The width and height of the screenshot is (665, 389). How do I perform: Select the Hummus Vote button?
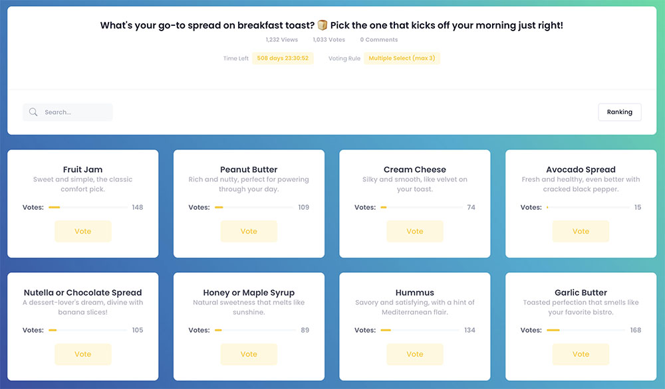415,354
